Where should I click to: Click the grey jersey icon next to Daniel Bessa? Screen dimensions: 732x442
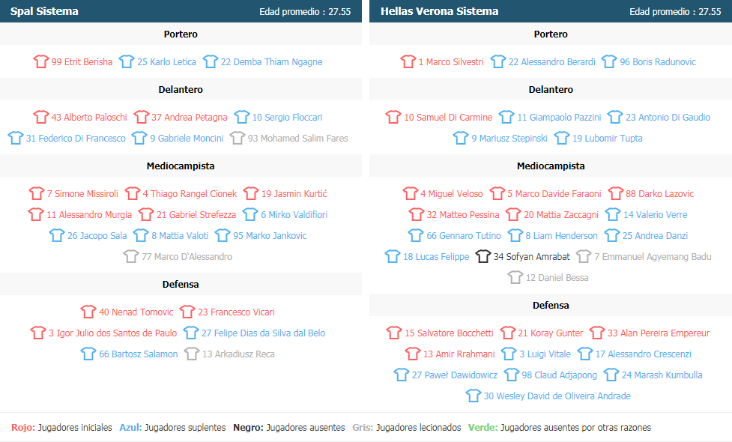pyautogui.click(x=515, y=277)
